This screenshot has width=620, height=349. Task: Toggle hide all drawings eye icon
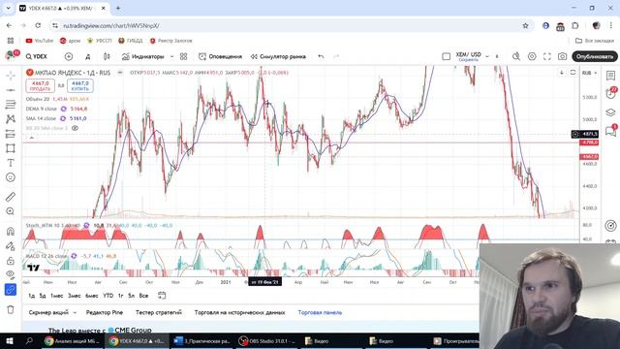[11, 274]
